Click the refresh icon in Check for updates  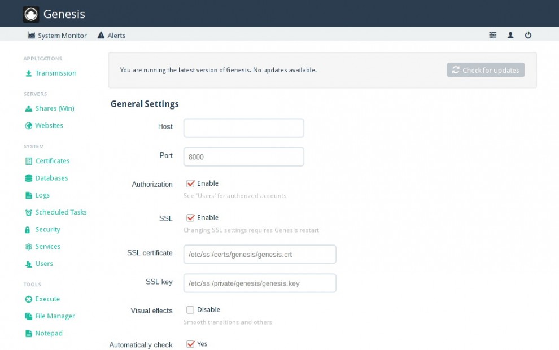(x=456, y=70)
